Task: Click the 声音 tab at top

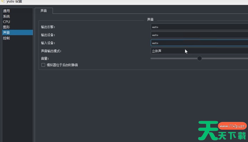Action: coord(44,11)
